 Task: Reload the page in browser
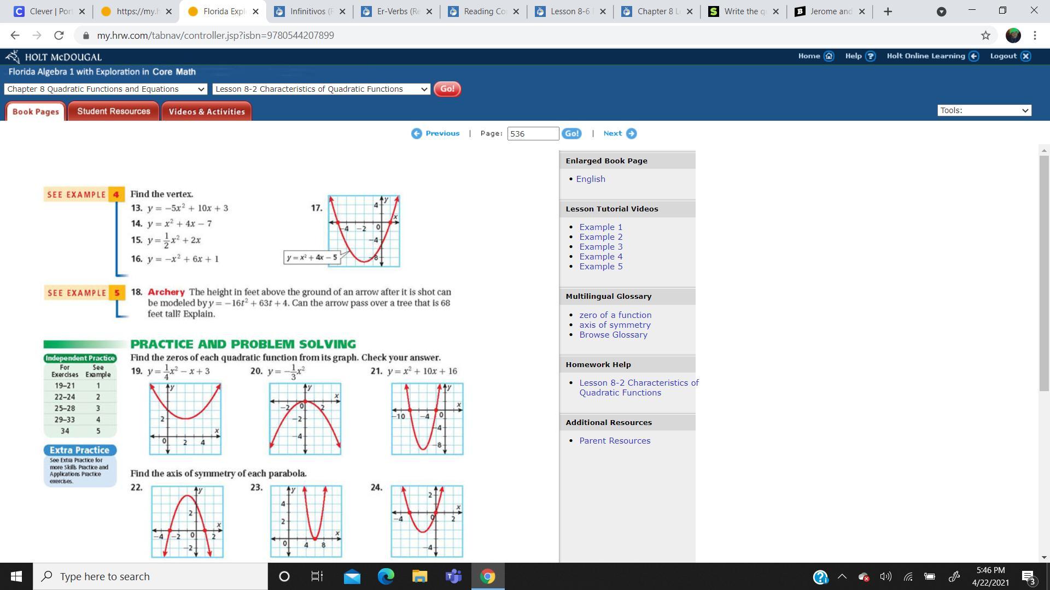click(59, 36)
